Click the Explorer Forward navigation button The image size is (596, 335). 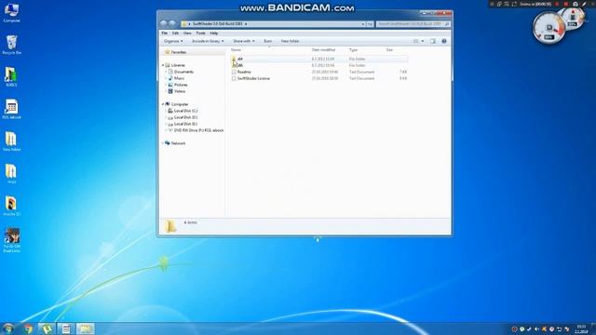click(172, 23)
